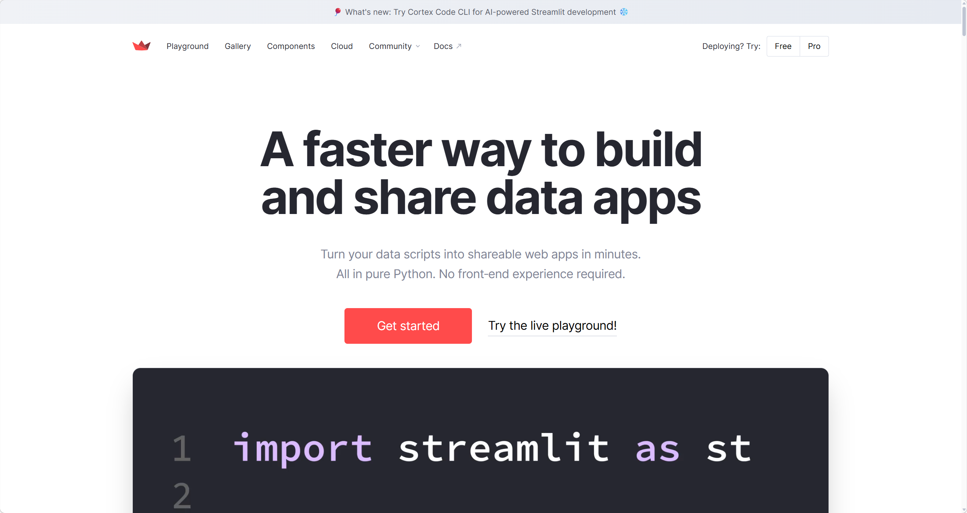Click the scrollbar down arrow
The width and height of the screenshot is (967, 513).
pyautogui.click(x=964, y=510)
